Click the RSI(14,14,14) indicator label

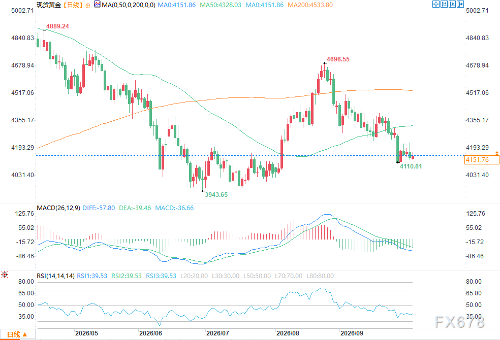(55, 276)
